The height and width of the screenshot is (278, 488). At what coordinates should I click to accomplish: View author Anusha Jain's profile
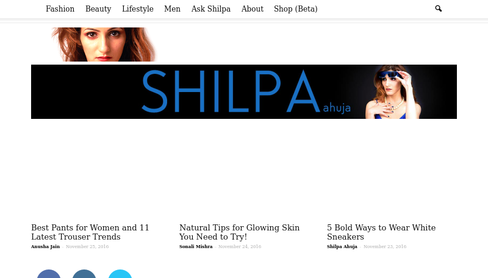45,246
